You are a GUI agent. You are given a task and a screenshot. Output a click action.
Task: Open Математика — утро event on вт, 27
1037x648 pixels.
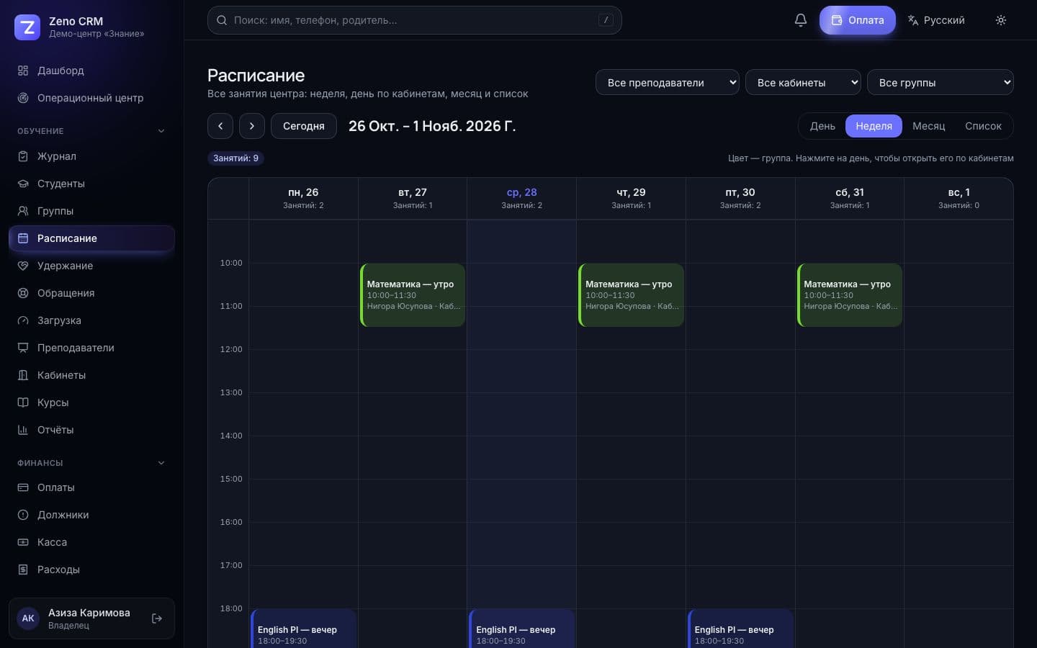tap(413, 295)
